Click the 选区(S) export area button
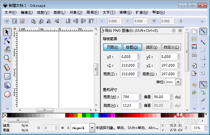The height and width of the screenshot is (135, 210). pyautogui.click(x=152, y=47)
